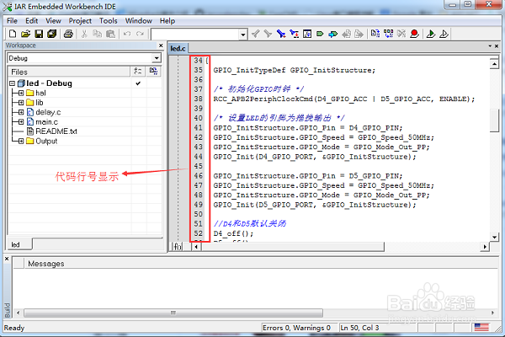Screen dimensions: 505x337
Task: Click the Redo icon
Action: point(140,34)
